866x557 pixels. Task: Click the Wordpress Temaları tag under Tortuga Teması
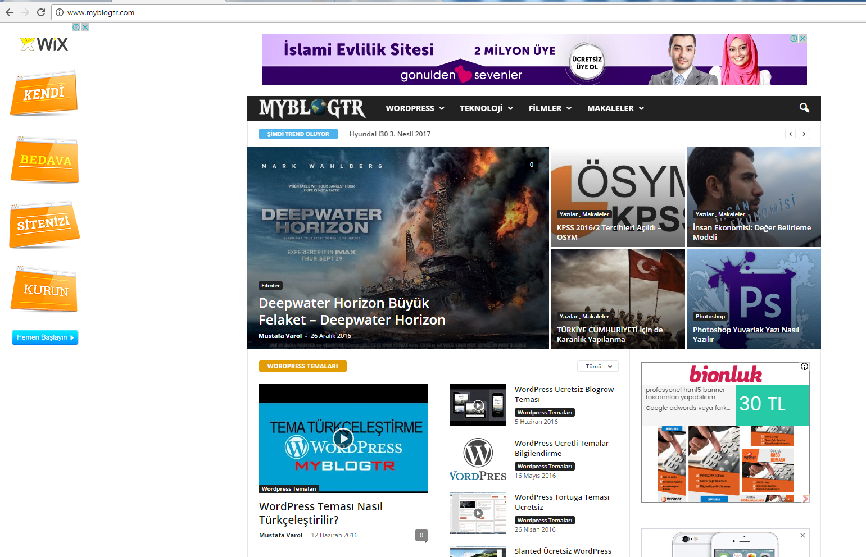point(545,521)
